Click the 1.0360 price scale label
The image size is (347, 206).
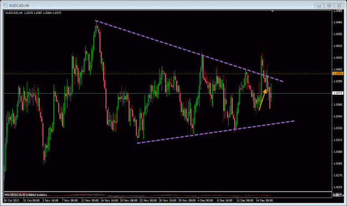(338, 105)
